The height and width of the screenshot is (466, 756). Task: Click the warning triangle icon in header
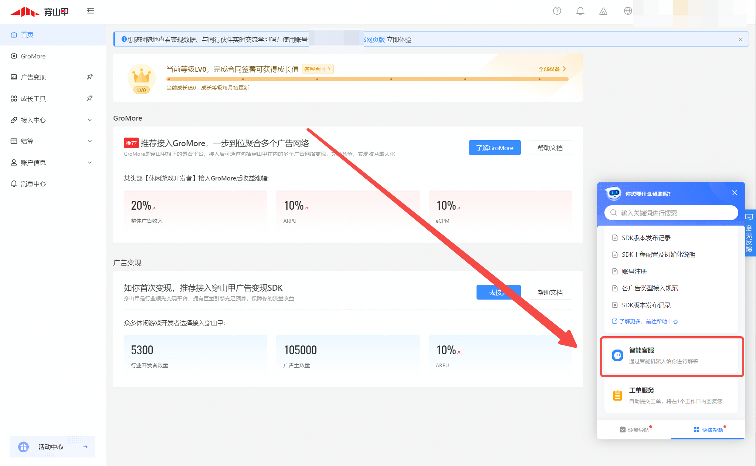click(603, 11)
